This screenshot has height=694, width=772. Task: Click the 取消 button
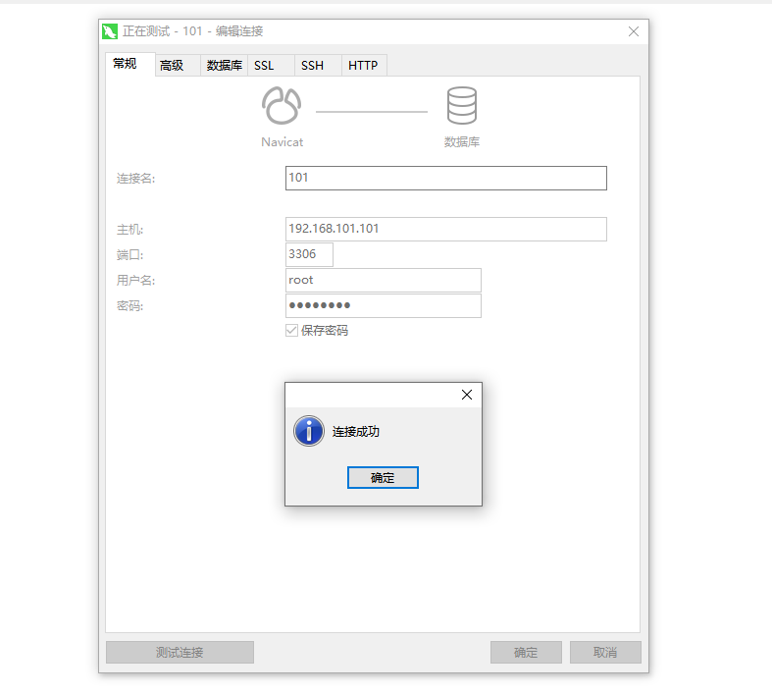click(x=605, y=652)
